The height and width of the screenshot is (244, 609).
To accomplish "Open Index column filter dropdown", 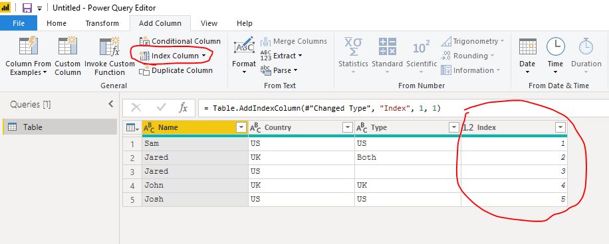I will coord(560,127).
